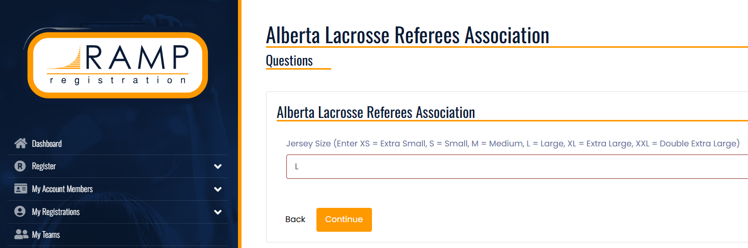Click the Questions subheading

(x=289, y=60)
